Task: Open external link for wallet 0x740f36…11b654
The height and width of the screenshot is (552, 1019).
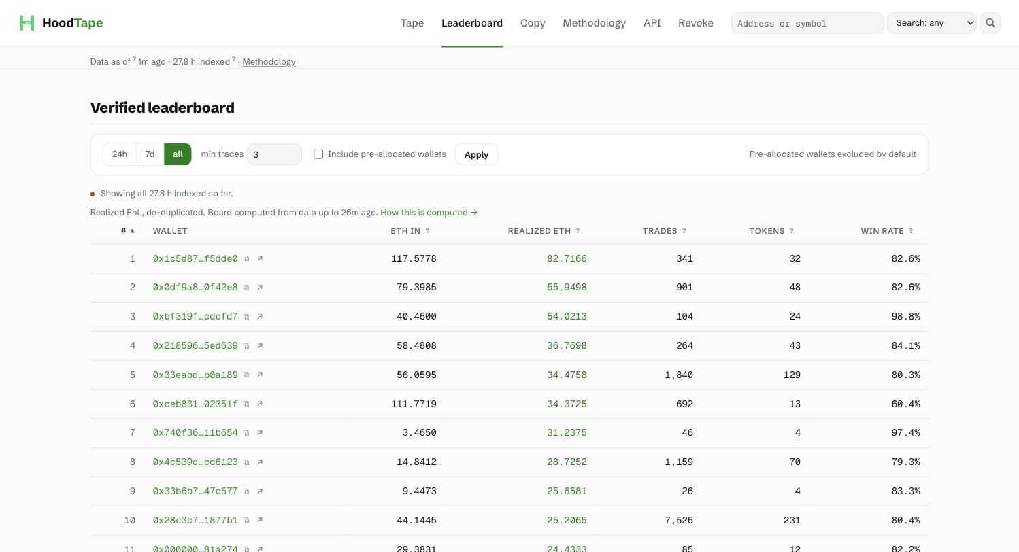Action: pyautogui.click(x=260, y=433)
